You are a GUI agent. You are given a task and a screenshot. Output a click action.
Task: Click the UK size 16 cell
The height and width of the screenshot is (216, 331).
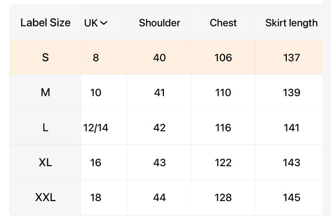(95, 162)
